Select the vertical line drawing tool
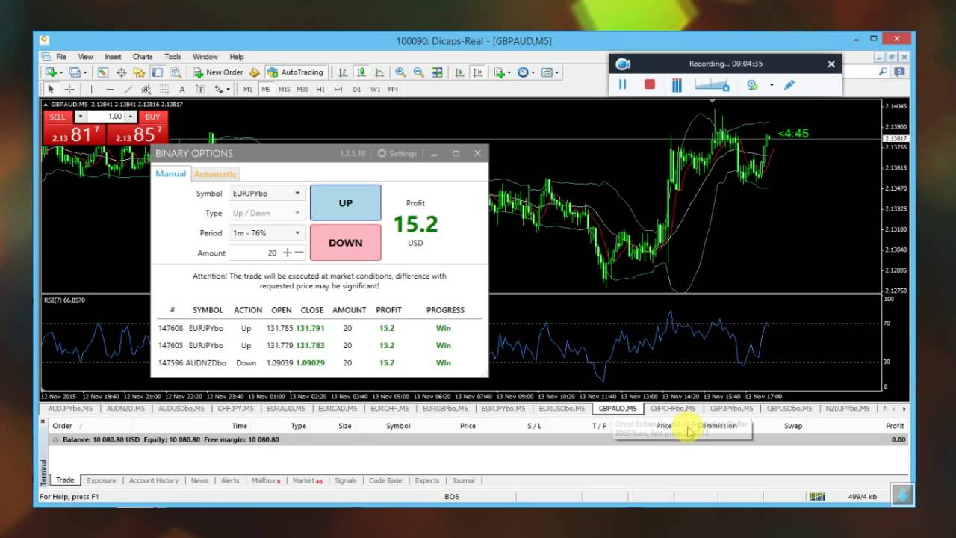 click(91, 89)
